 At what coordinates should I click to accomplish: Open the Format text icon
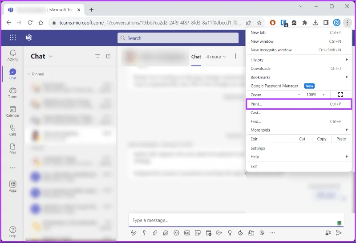[x=133, y=233]
